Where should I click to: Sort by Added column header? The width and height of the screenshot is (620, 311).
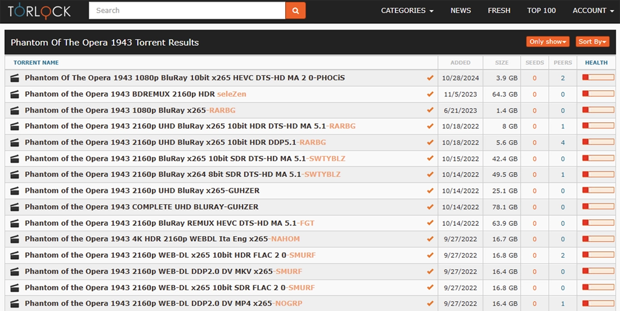tap(460, 62)
